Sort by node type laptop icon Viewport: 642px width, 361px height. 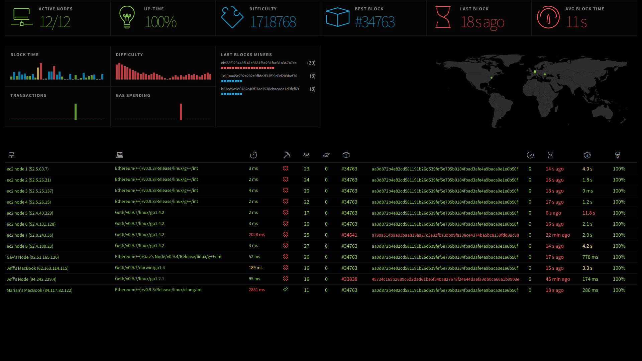coord(120,155)
